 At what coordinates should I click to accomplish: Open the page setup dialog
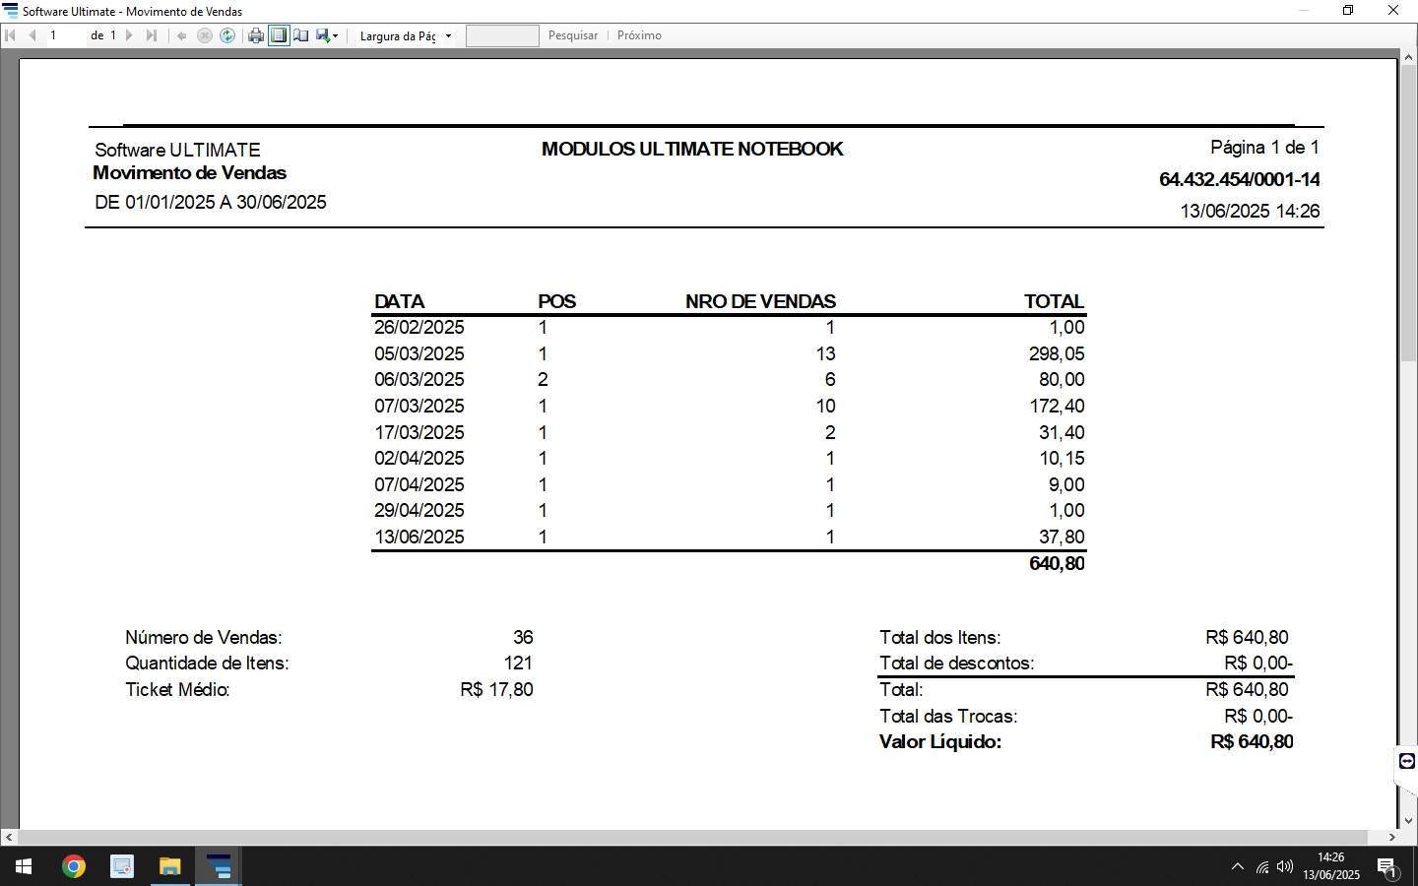[x=301, y=35]
